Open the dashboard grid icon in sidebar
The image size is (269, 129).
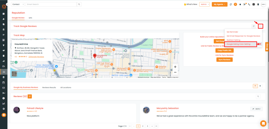click(4, 14)
